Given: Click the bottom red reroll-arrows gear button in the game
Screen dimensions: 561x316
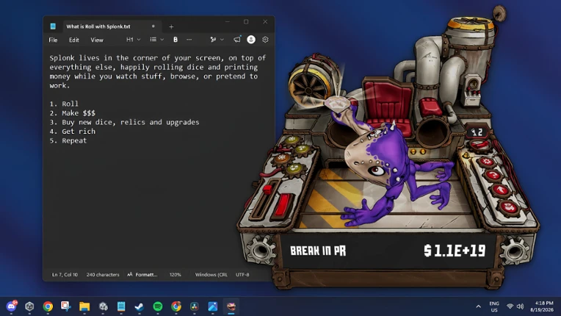Looking at the screenshot, I should 510,207.
